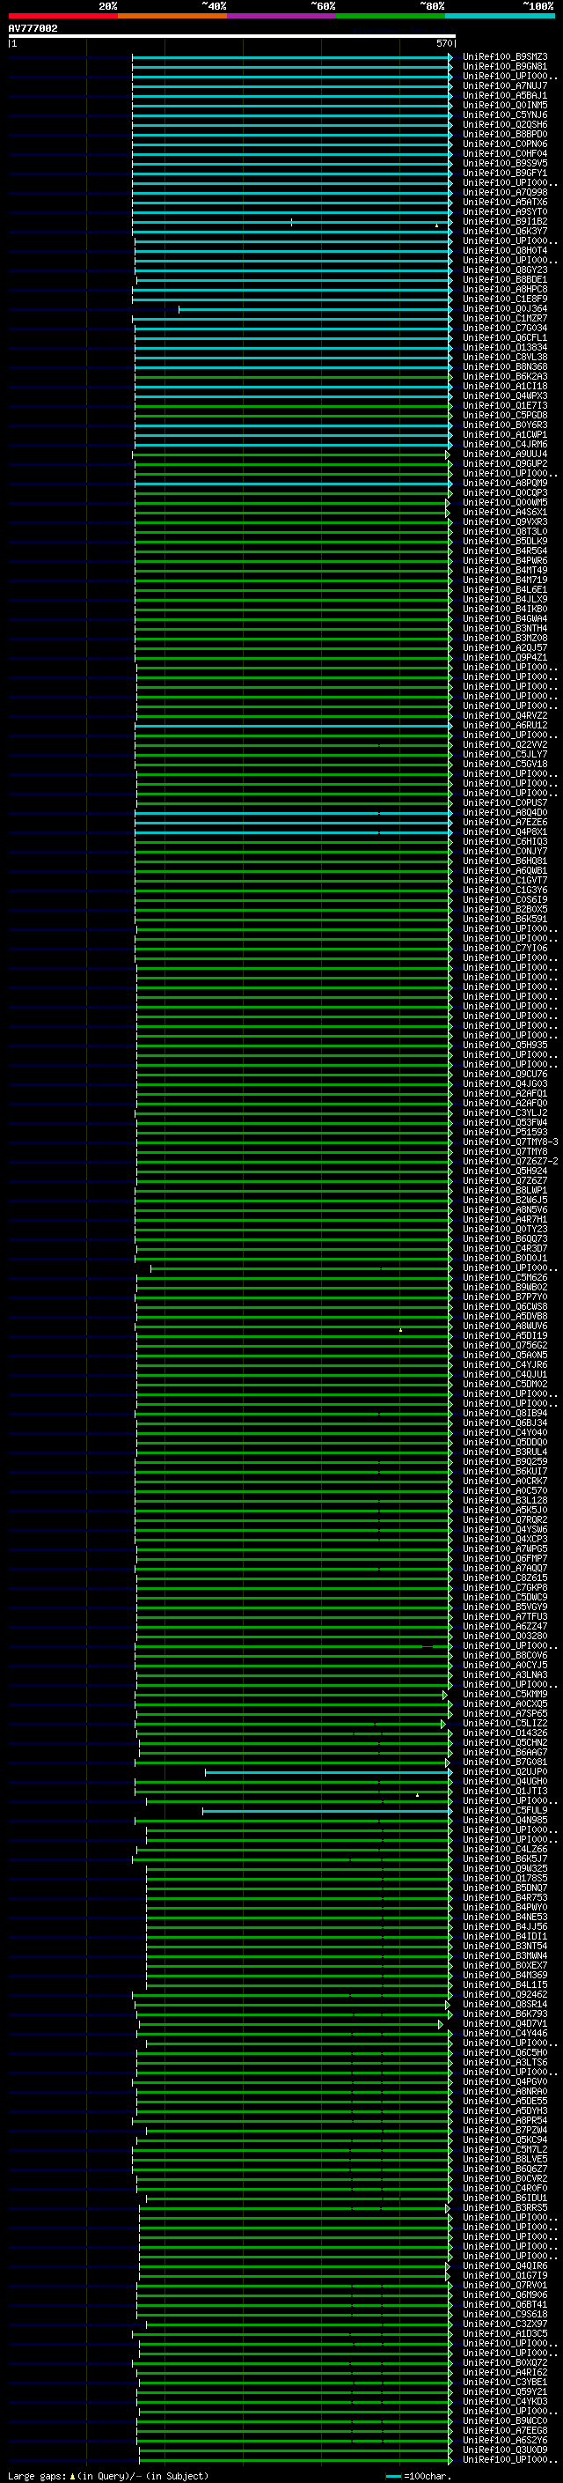
Task: Click label UniRef100_B9S9V5
Action: click(504, 163)
